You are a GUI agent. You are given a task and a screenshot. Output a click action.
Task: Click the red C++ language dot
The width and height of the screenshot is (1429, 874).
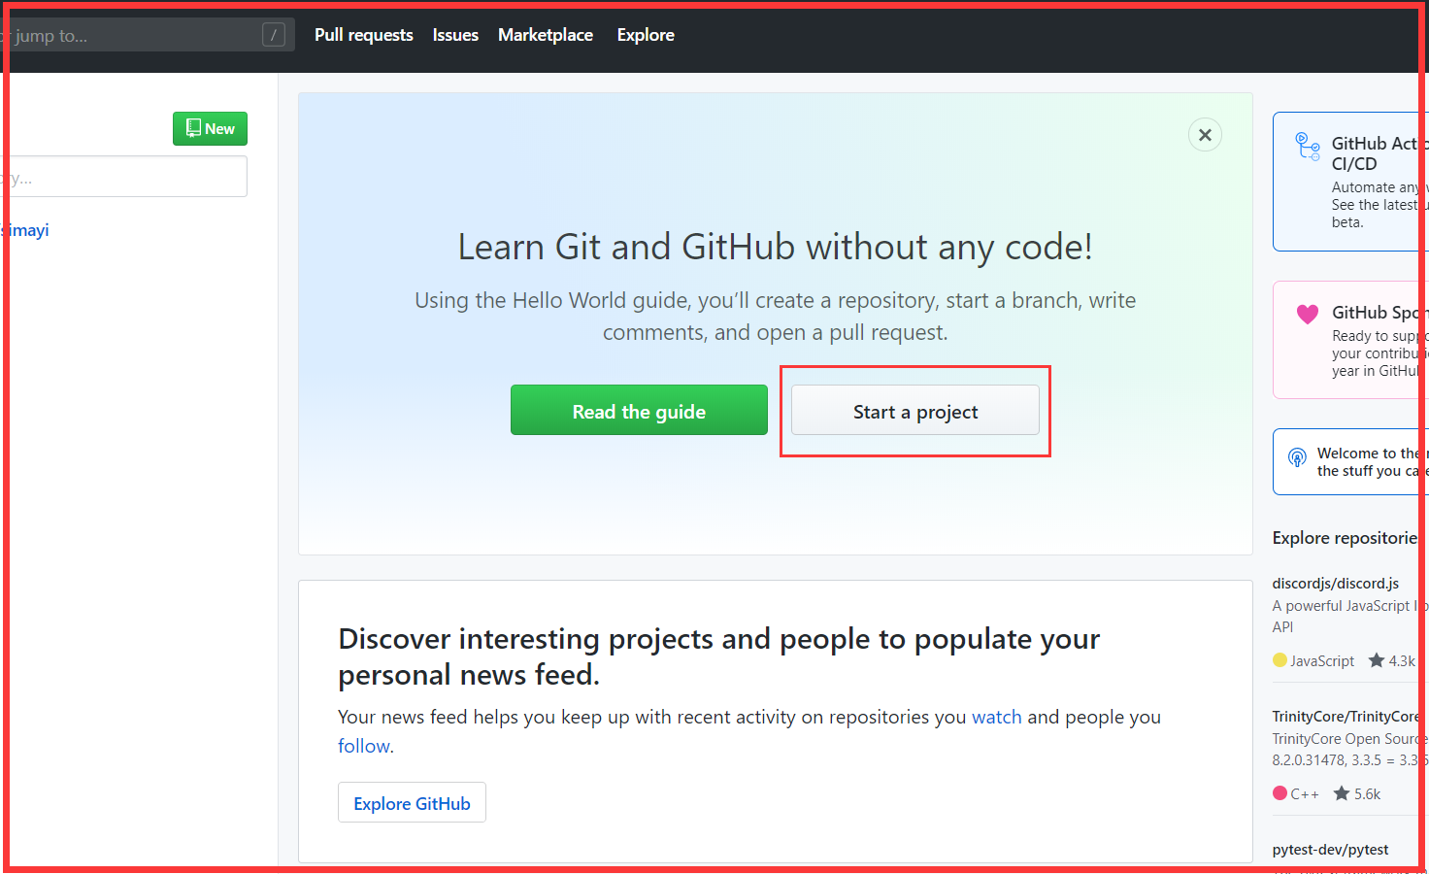point(1279,793)
